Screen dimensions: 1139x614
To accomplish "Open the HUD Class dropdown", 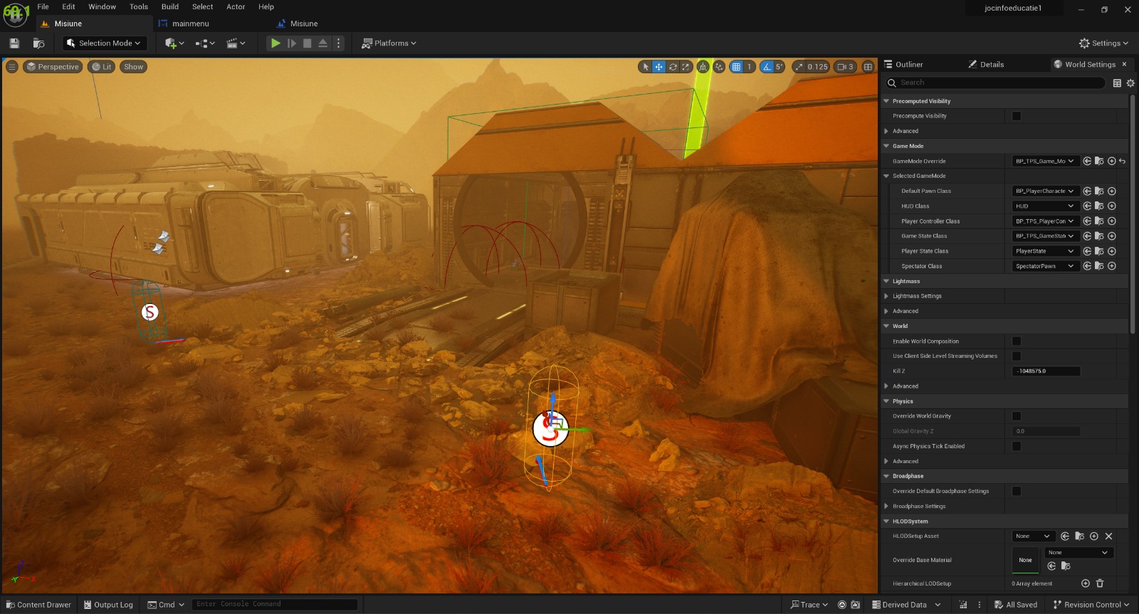I will coord(1044,206).
